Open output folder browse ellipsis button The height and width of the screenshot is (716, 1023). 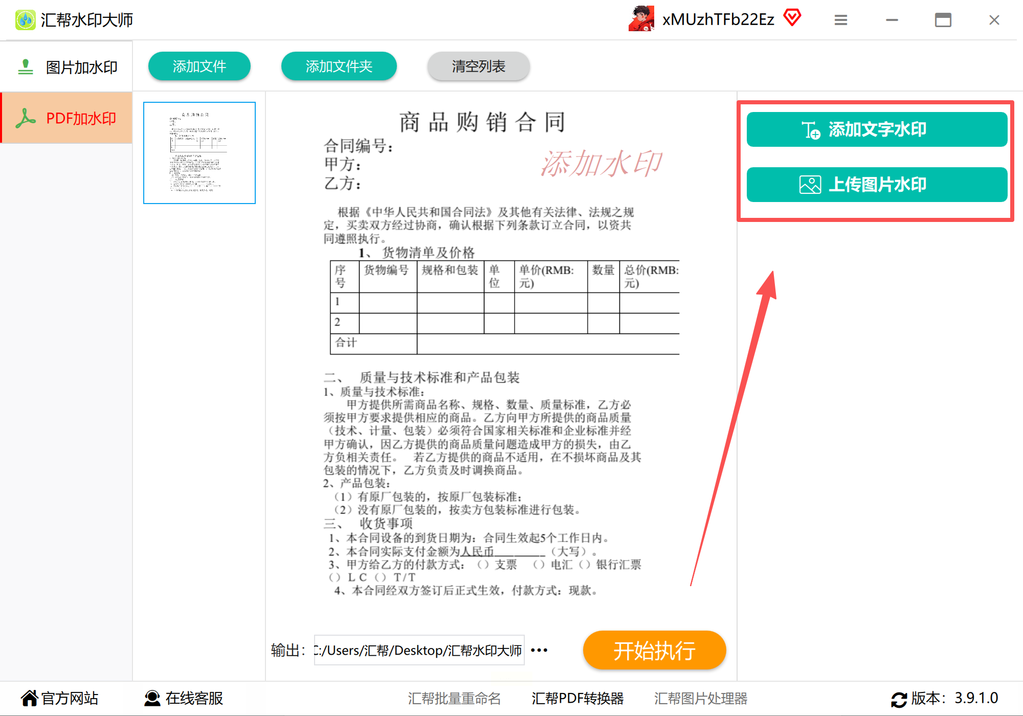539,650
